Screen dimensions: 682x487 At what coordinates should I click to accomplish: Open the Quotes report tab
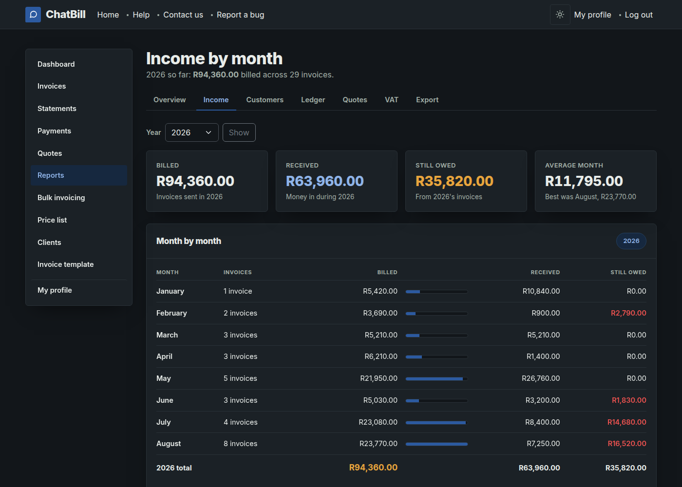[x=355, y=100]
